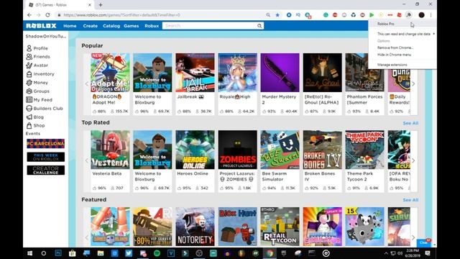This screenshot has width=460, height=259.
Task: Click the search magnifier button
Action: [x=259, y=26]
